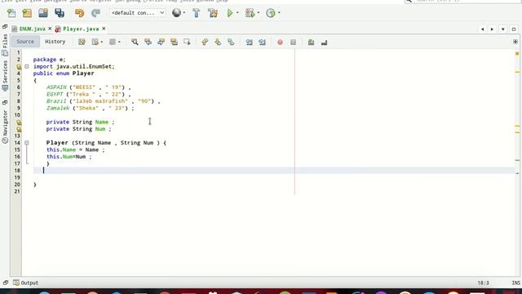Jump to Next Bookmark
This screenshot has height=294, width=522.
pos(218,42)
